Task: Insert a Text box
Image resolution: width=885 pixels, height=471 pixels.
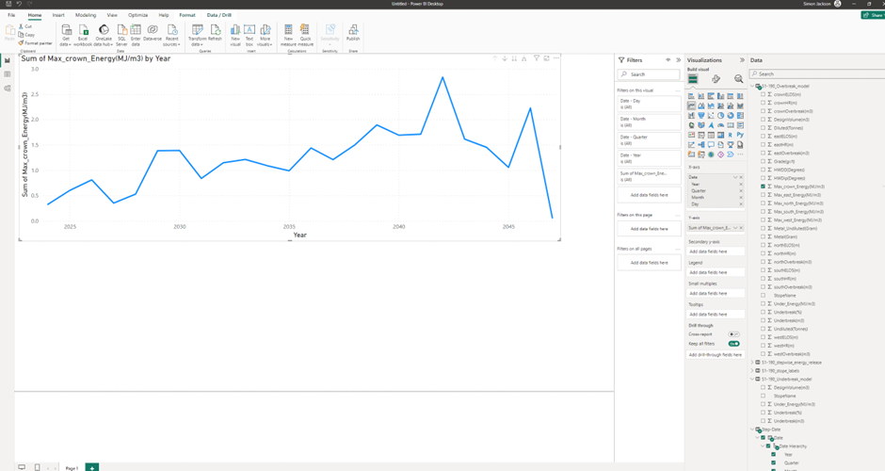Action: pyautogui.click(x=249, y=35)
